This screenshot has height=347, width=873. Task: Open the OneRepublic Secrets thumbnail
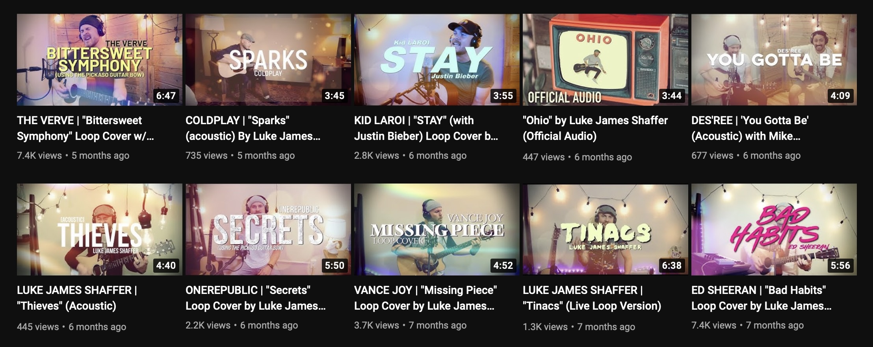pyautogui.click(x=268, y=229)
